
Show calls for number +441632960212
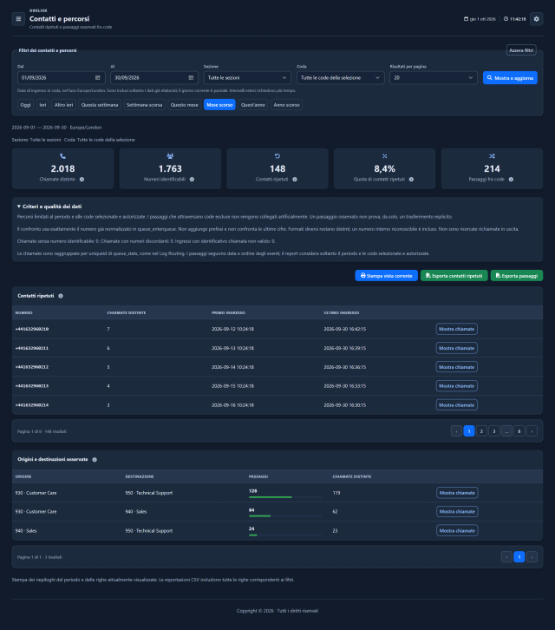click(x=457, y=367)
